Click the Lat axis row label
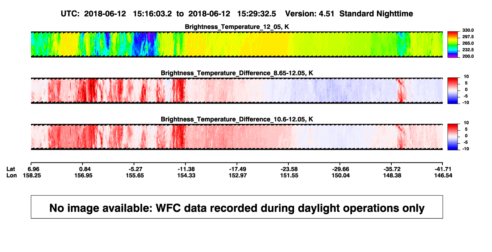This screenshot has width=492, height=252. 11,169
